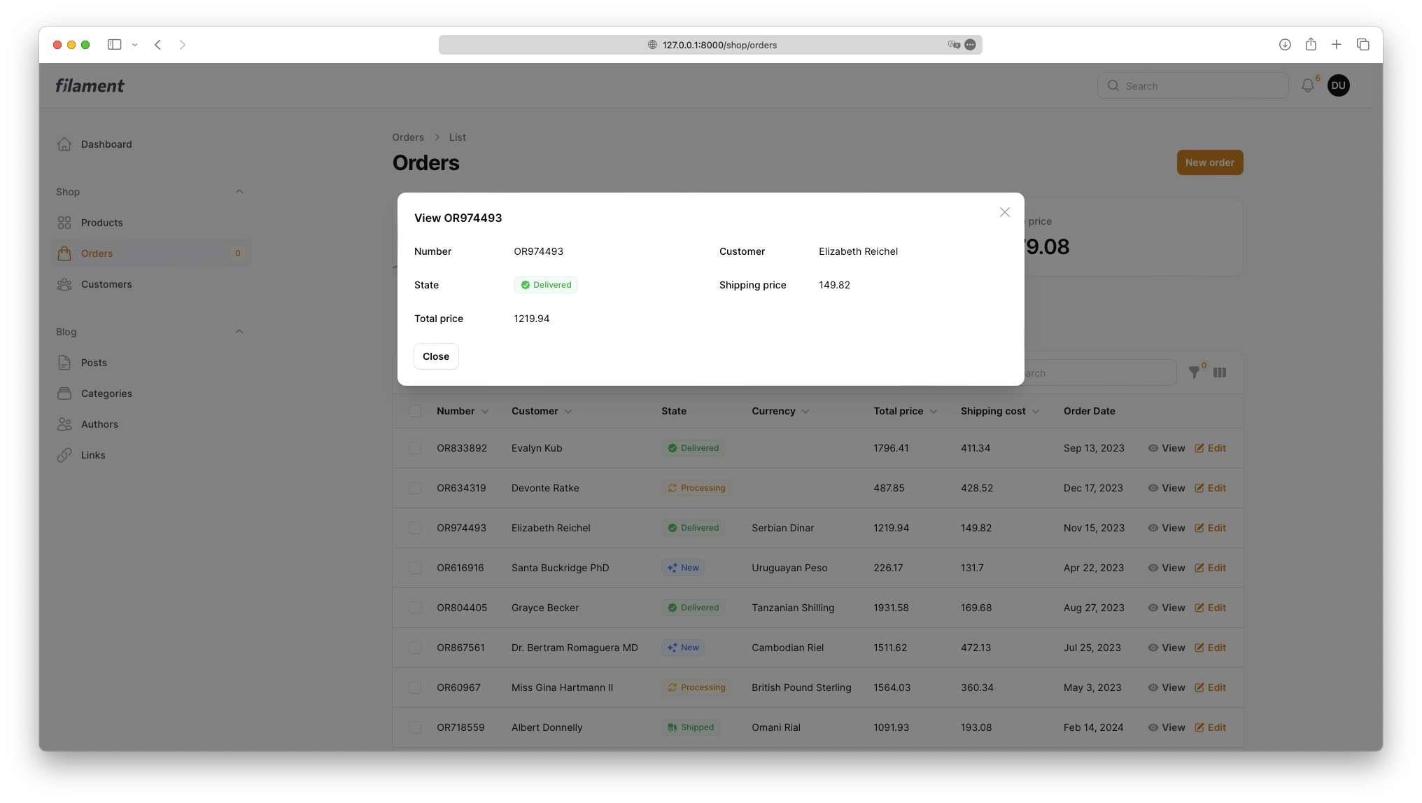Click Edit for order OR804405
The image size is (1422, 803).
(1210, 608)
